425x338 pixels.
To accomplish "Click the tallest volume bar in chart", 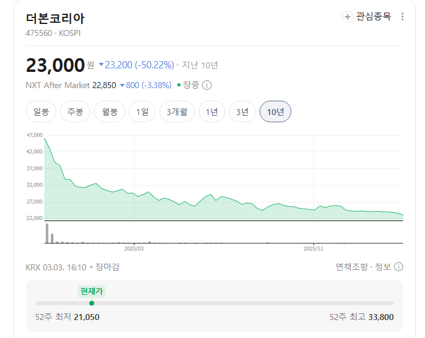I will click(x=47, y=233).
